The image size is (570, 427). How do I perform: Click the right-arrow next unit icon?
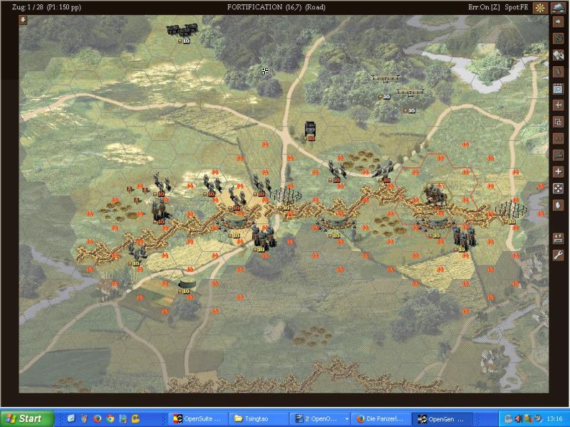558,22
